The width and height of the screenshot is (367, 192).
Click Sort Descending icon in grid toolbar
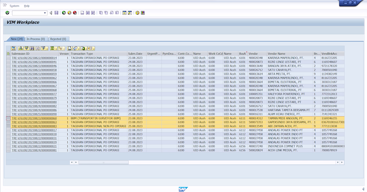tap(26, 48)
